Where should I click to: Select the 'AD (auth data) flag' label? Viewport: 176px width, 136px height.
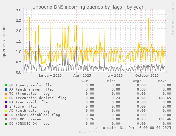(x=29, y=111)
